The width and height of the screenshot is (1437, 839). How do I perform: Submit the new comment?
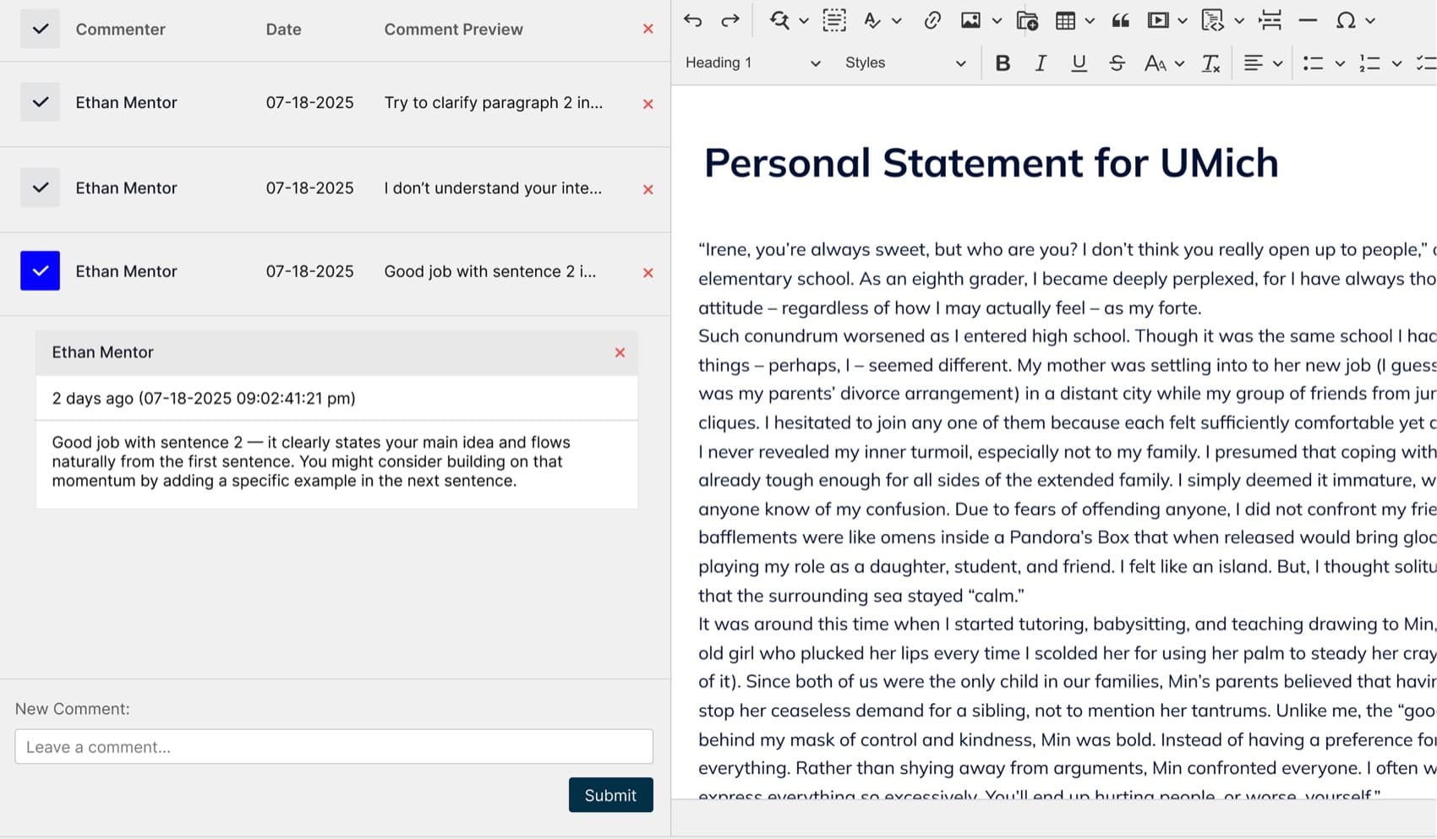click(x=610, y=795)
